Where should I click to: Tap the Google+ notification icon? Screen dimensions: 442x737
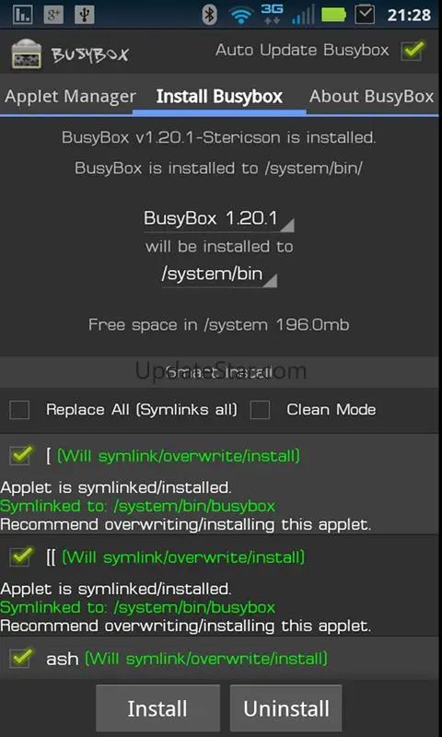(x=53, y=16)
